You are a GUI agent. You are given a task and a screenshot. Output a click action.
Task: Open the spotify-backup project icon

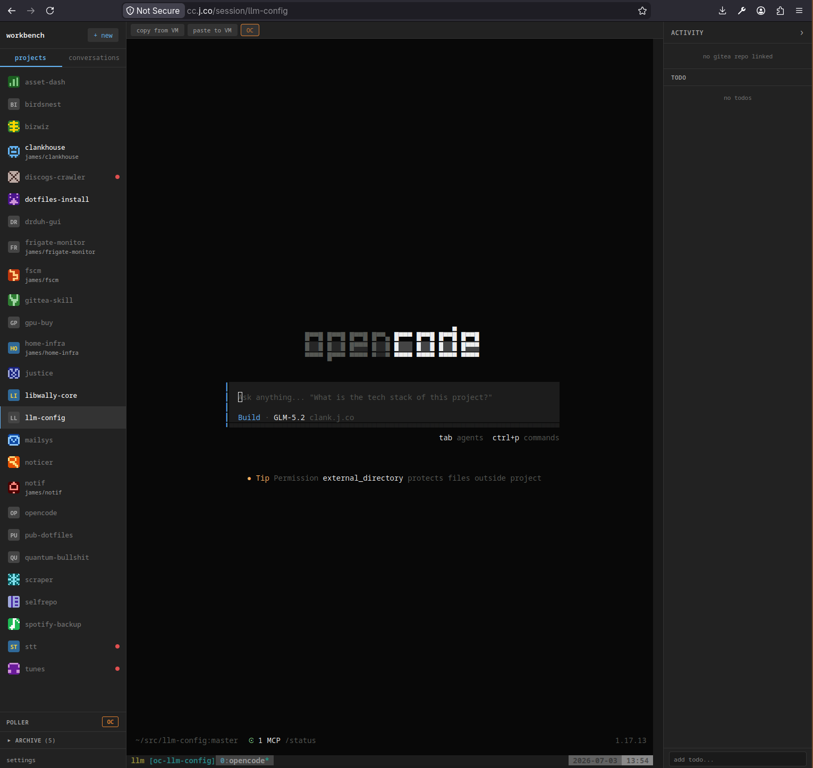(x=14, y=624)
